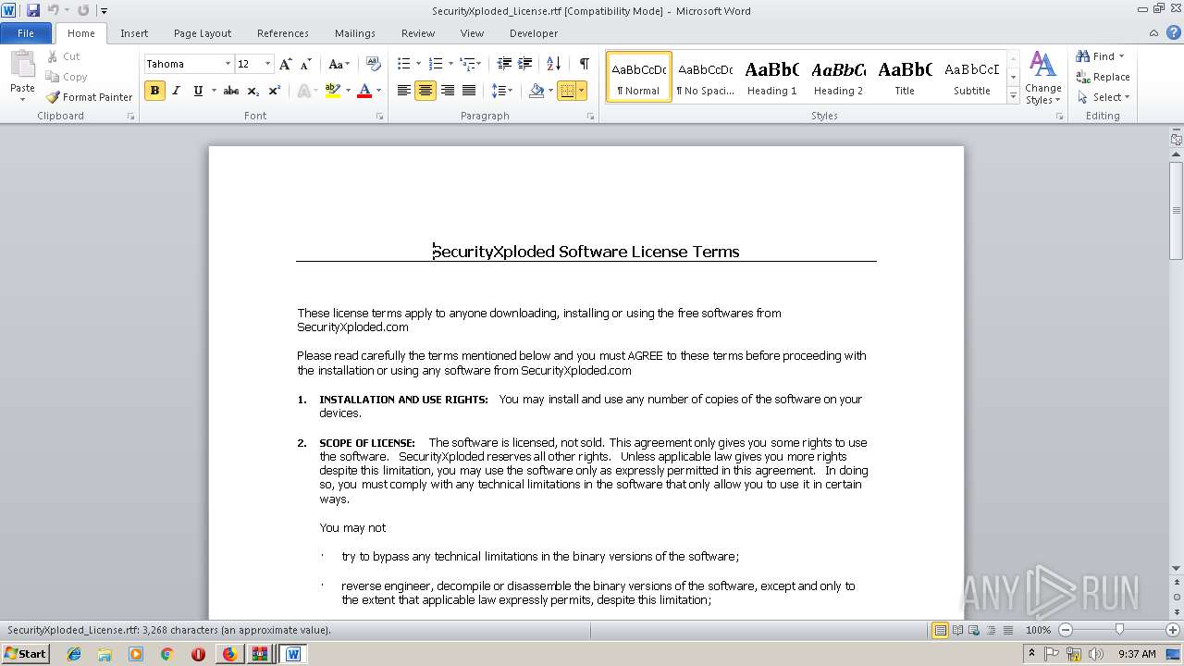This screenshot has width=1184, height=666.
Task: Apply the Heading 1 style
Action: 771,77
